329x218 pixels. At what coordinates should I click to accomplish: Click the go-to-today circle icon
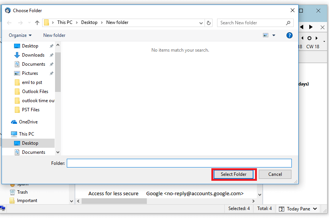click(x=310, y=38)
